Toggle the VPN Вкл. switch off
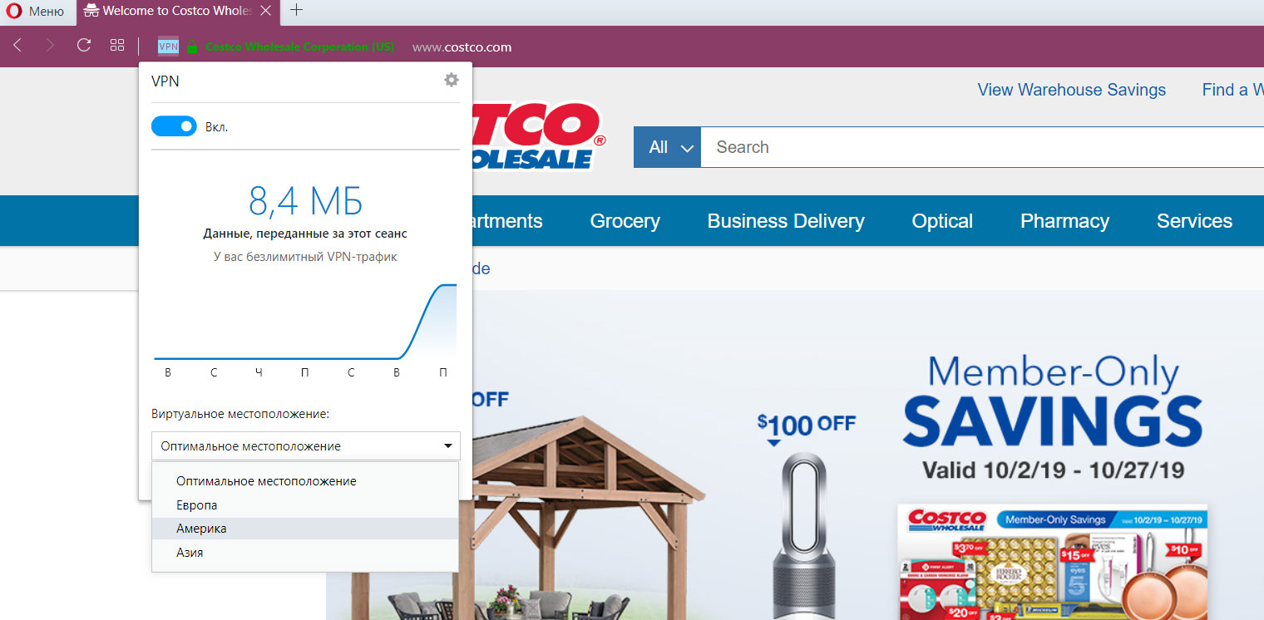Viewport: 1264px width, 620px height. 174,126
